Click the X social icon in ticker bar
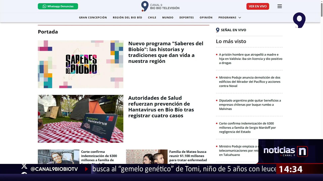The image size is (323, 181). 24,166
